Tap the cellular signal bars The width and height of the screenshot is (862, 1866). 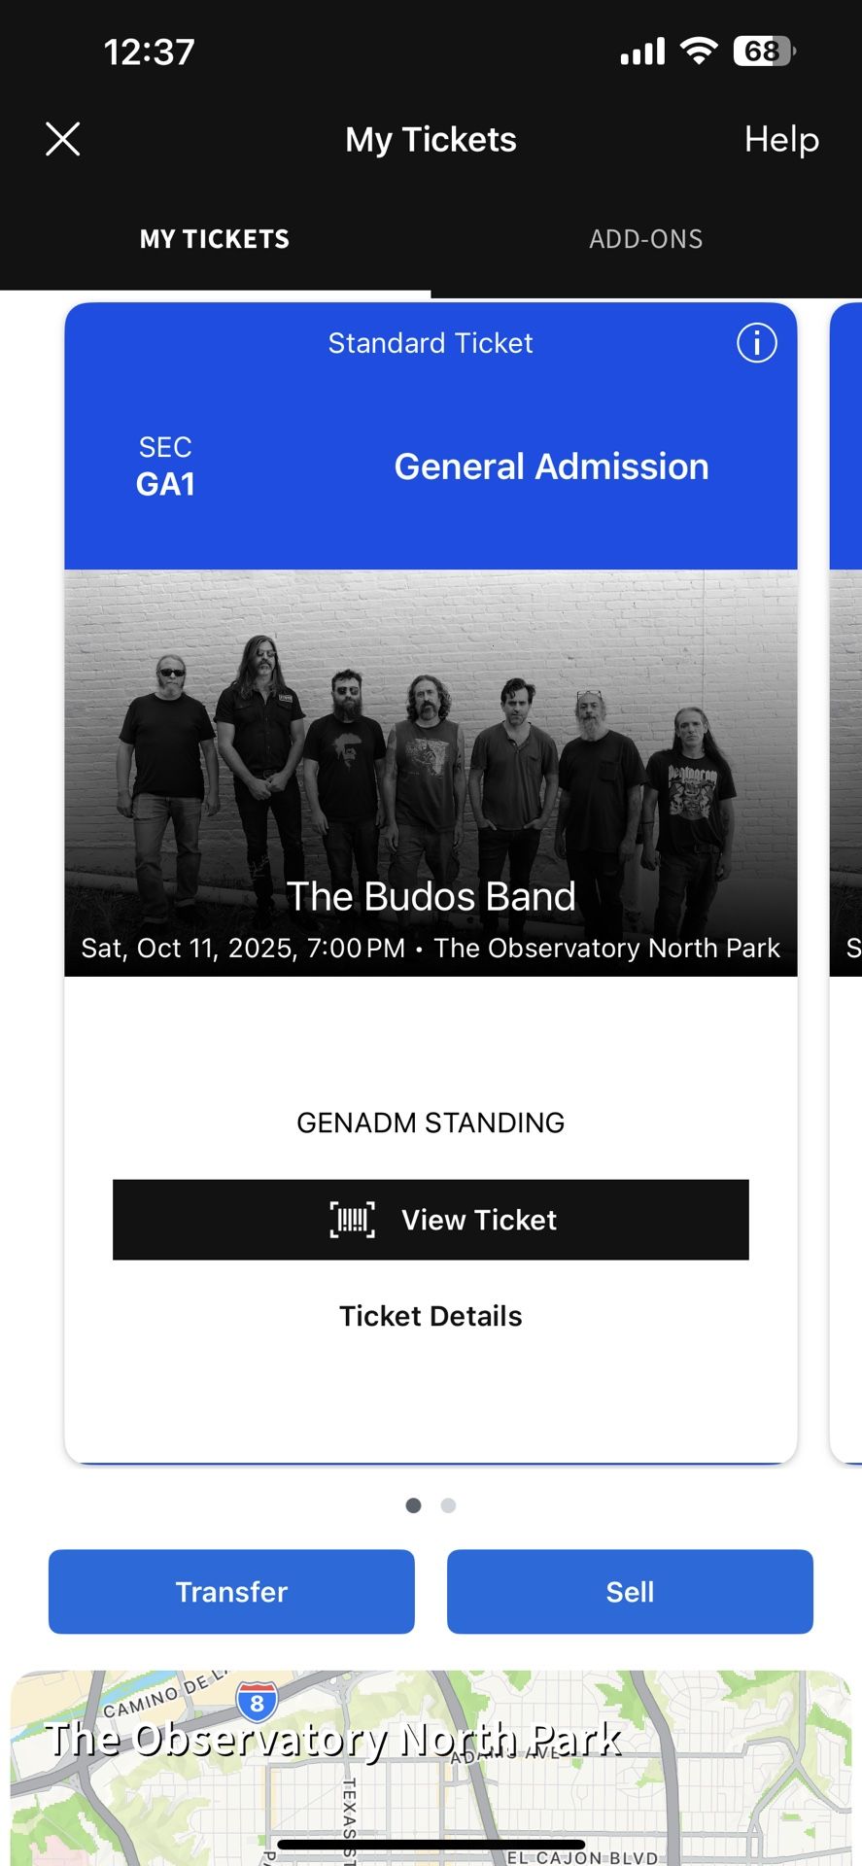(x=642, y=51)
